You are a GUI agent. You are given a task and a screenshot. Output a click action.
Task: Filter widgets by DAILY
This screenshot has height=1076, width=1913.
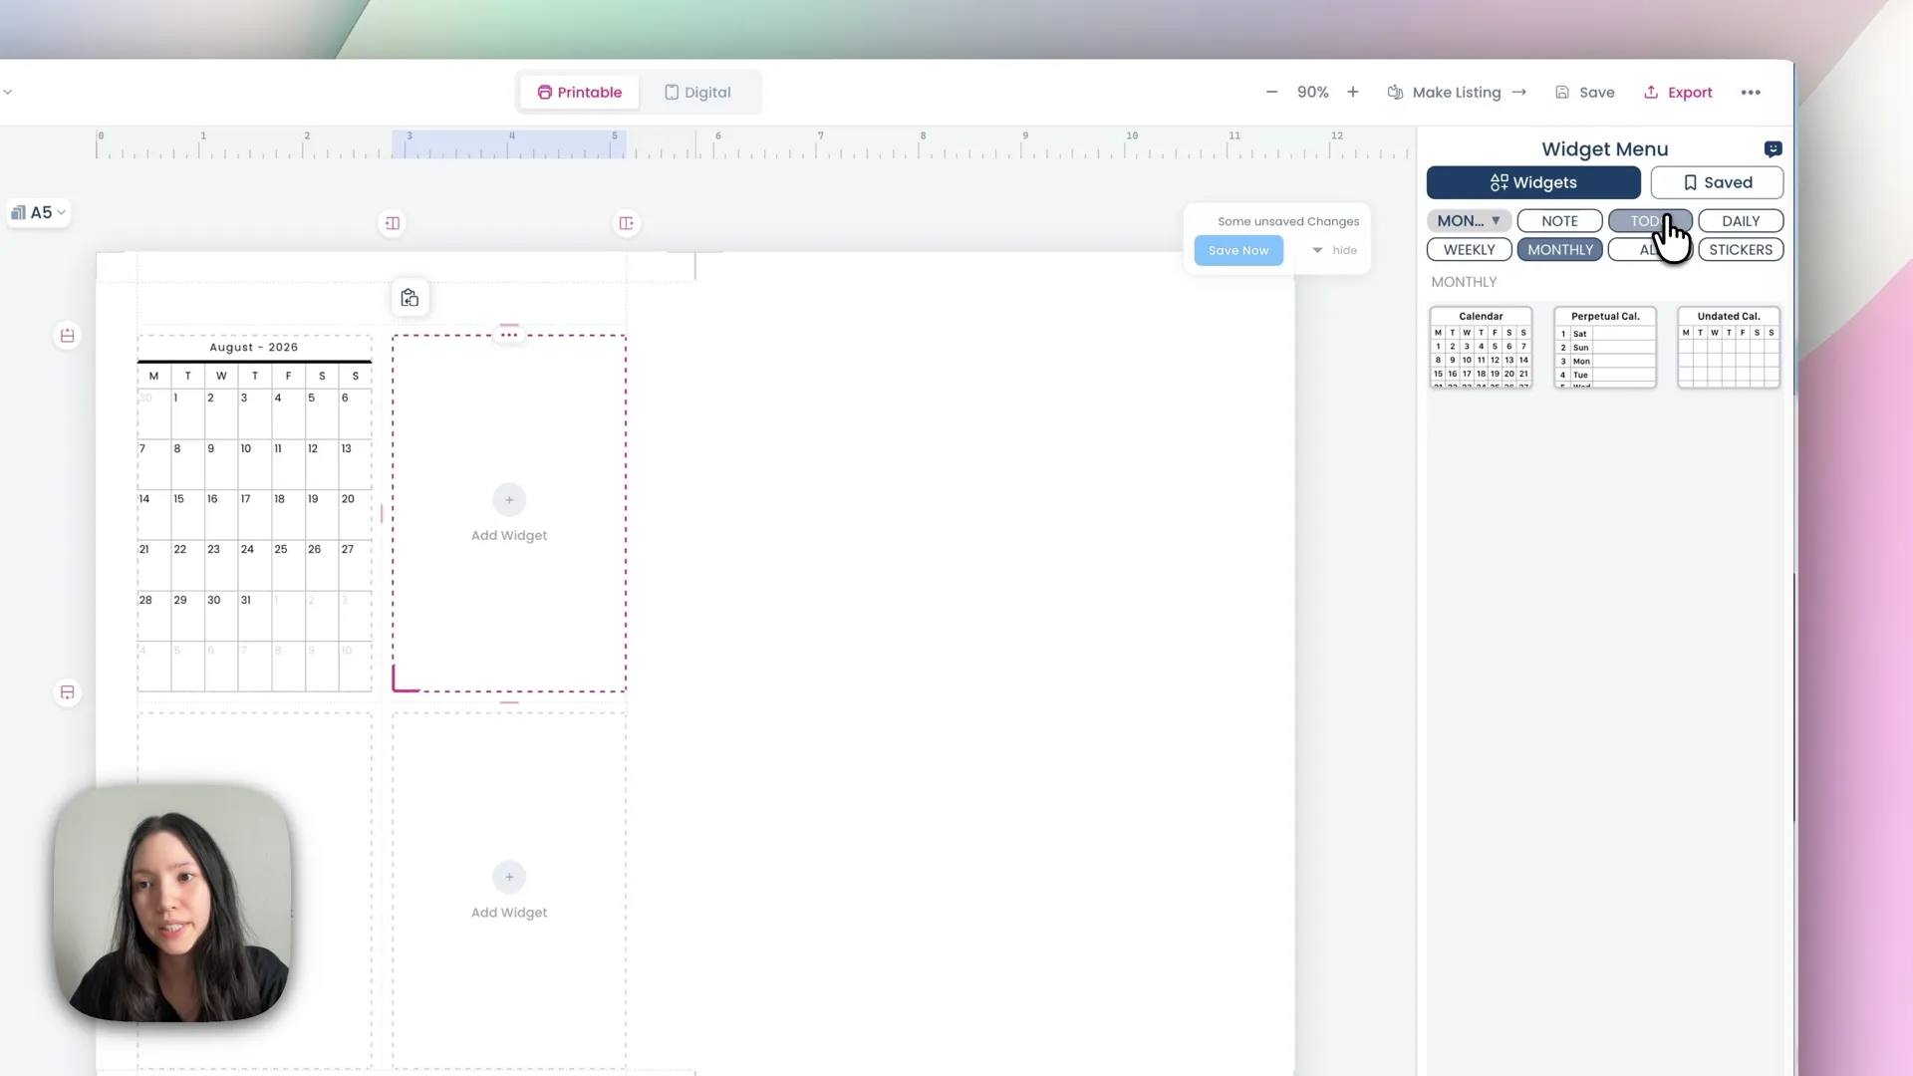(x=1741, y=221)
